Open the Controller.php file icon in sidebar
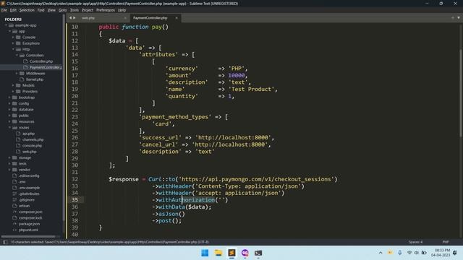The width and height of the screenshot is (463, 260). 25,61
